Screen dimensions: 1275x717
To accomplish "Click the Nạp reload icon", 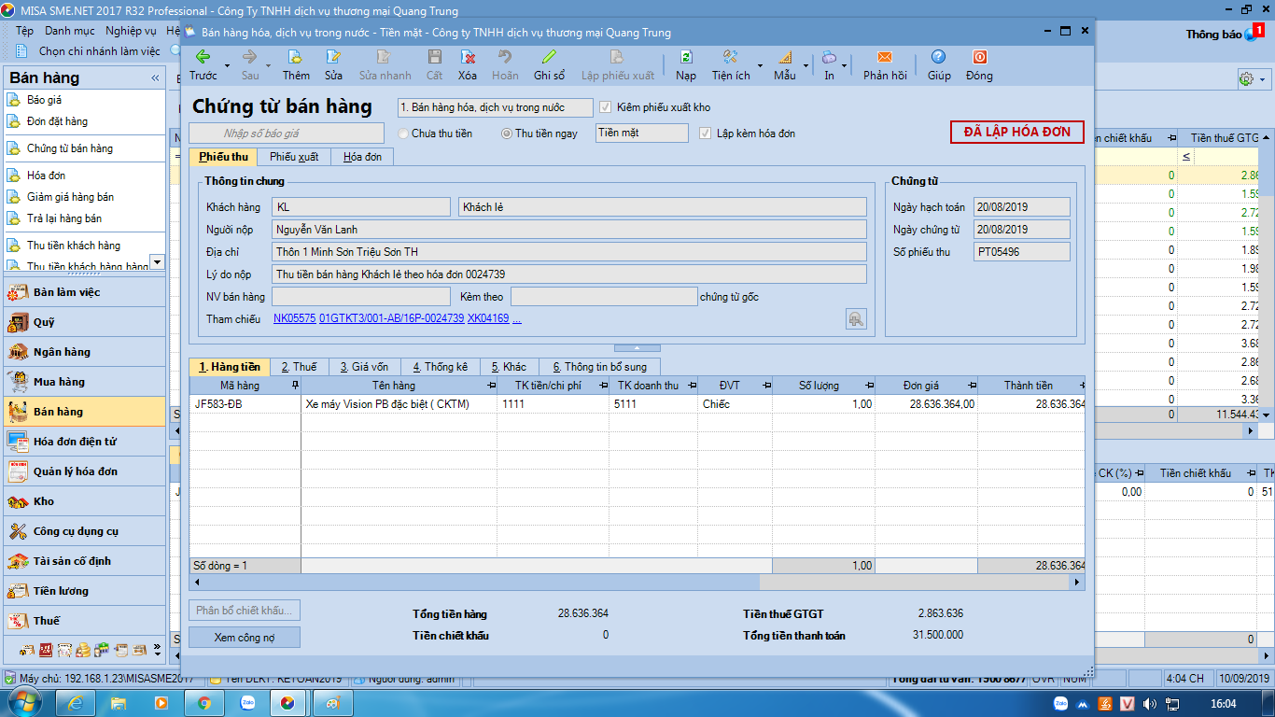I will (686, 58).
